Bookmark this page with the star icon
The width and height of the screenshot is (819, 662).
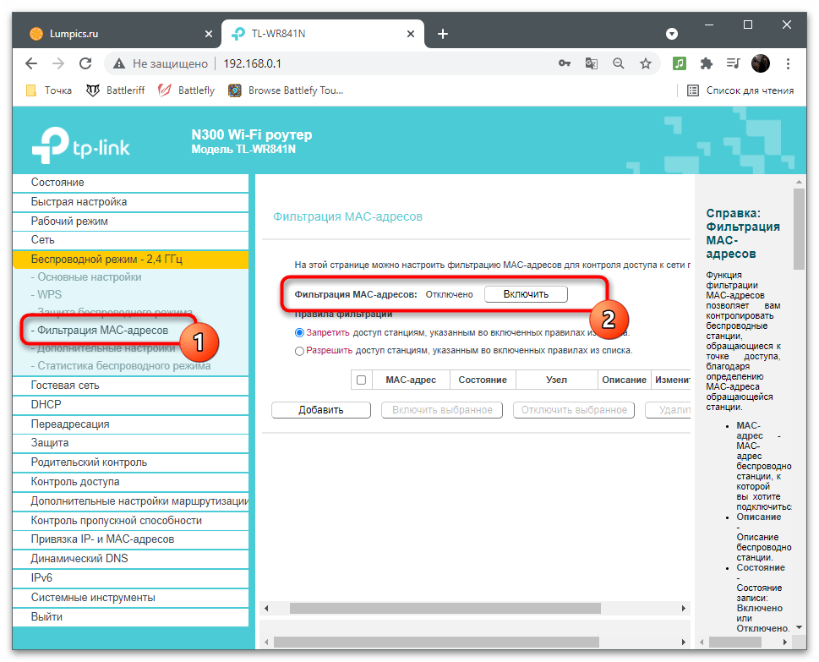(x=646, y=63)
